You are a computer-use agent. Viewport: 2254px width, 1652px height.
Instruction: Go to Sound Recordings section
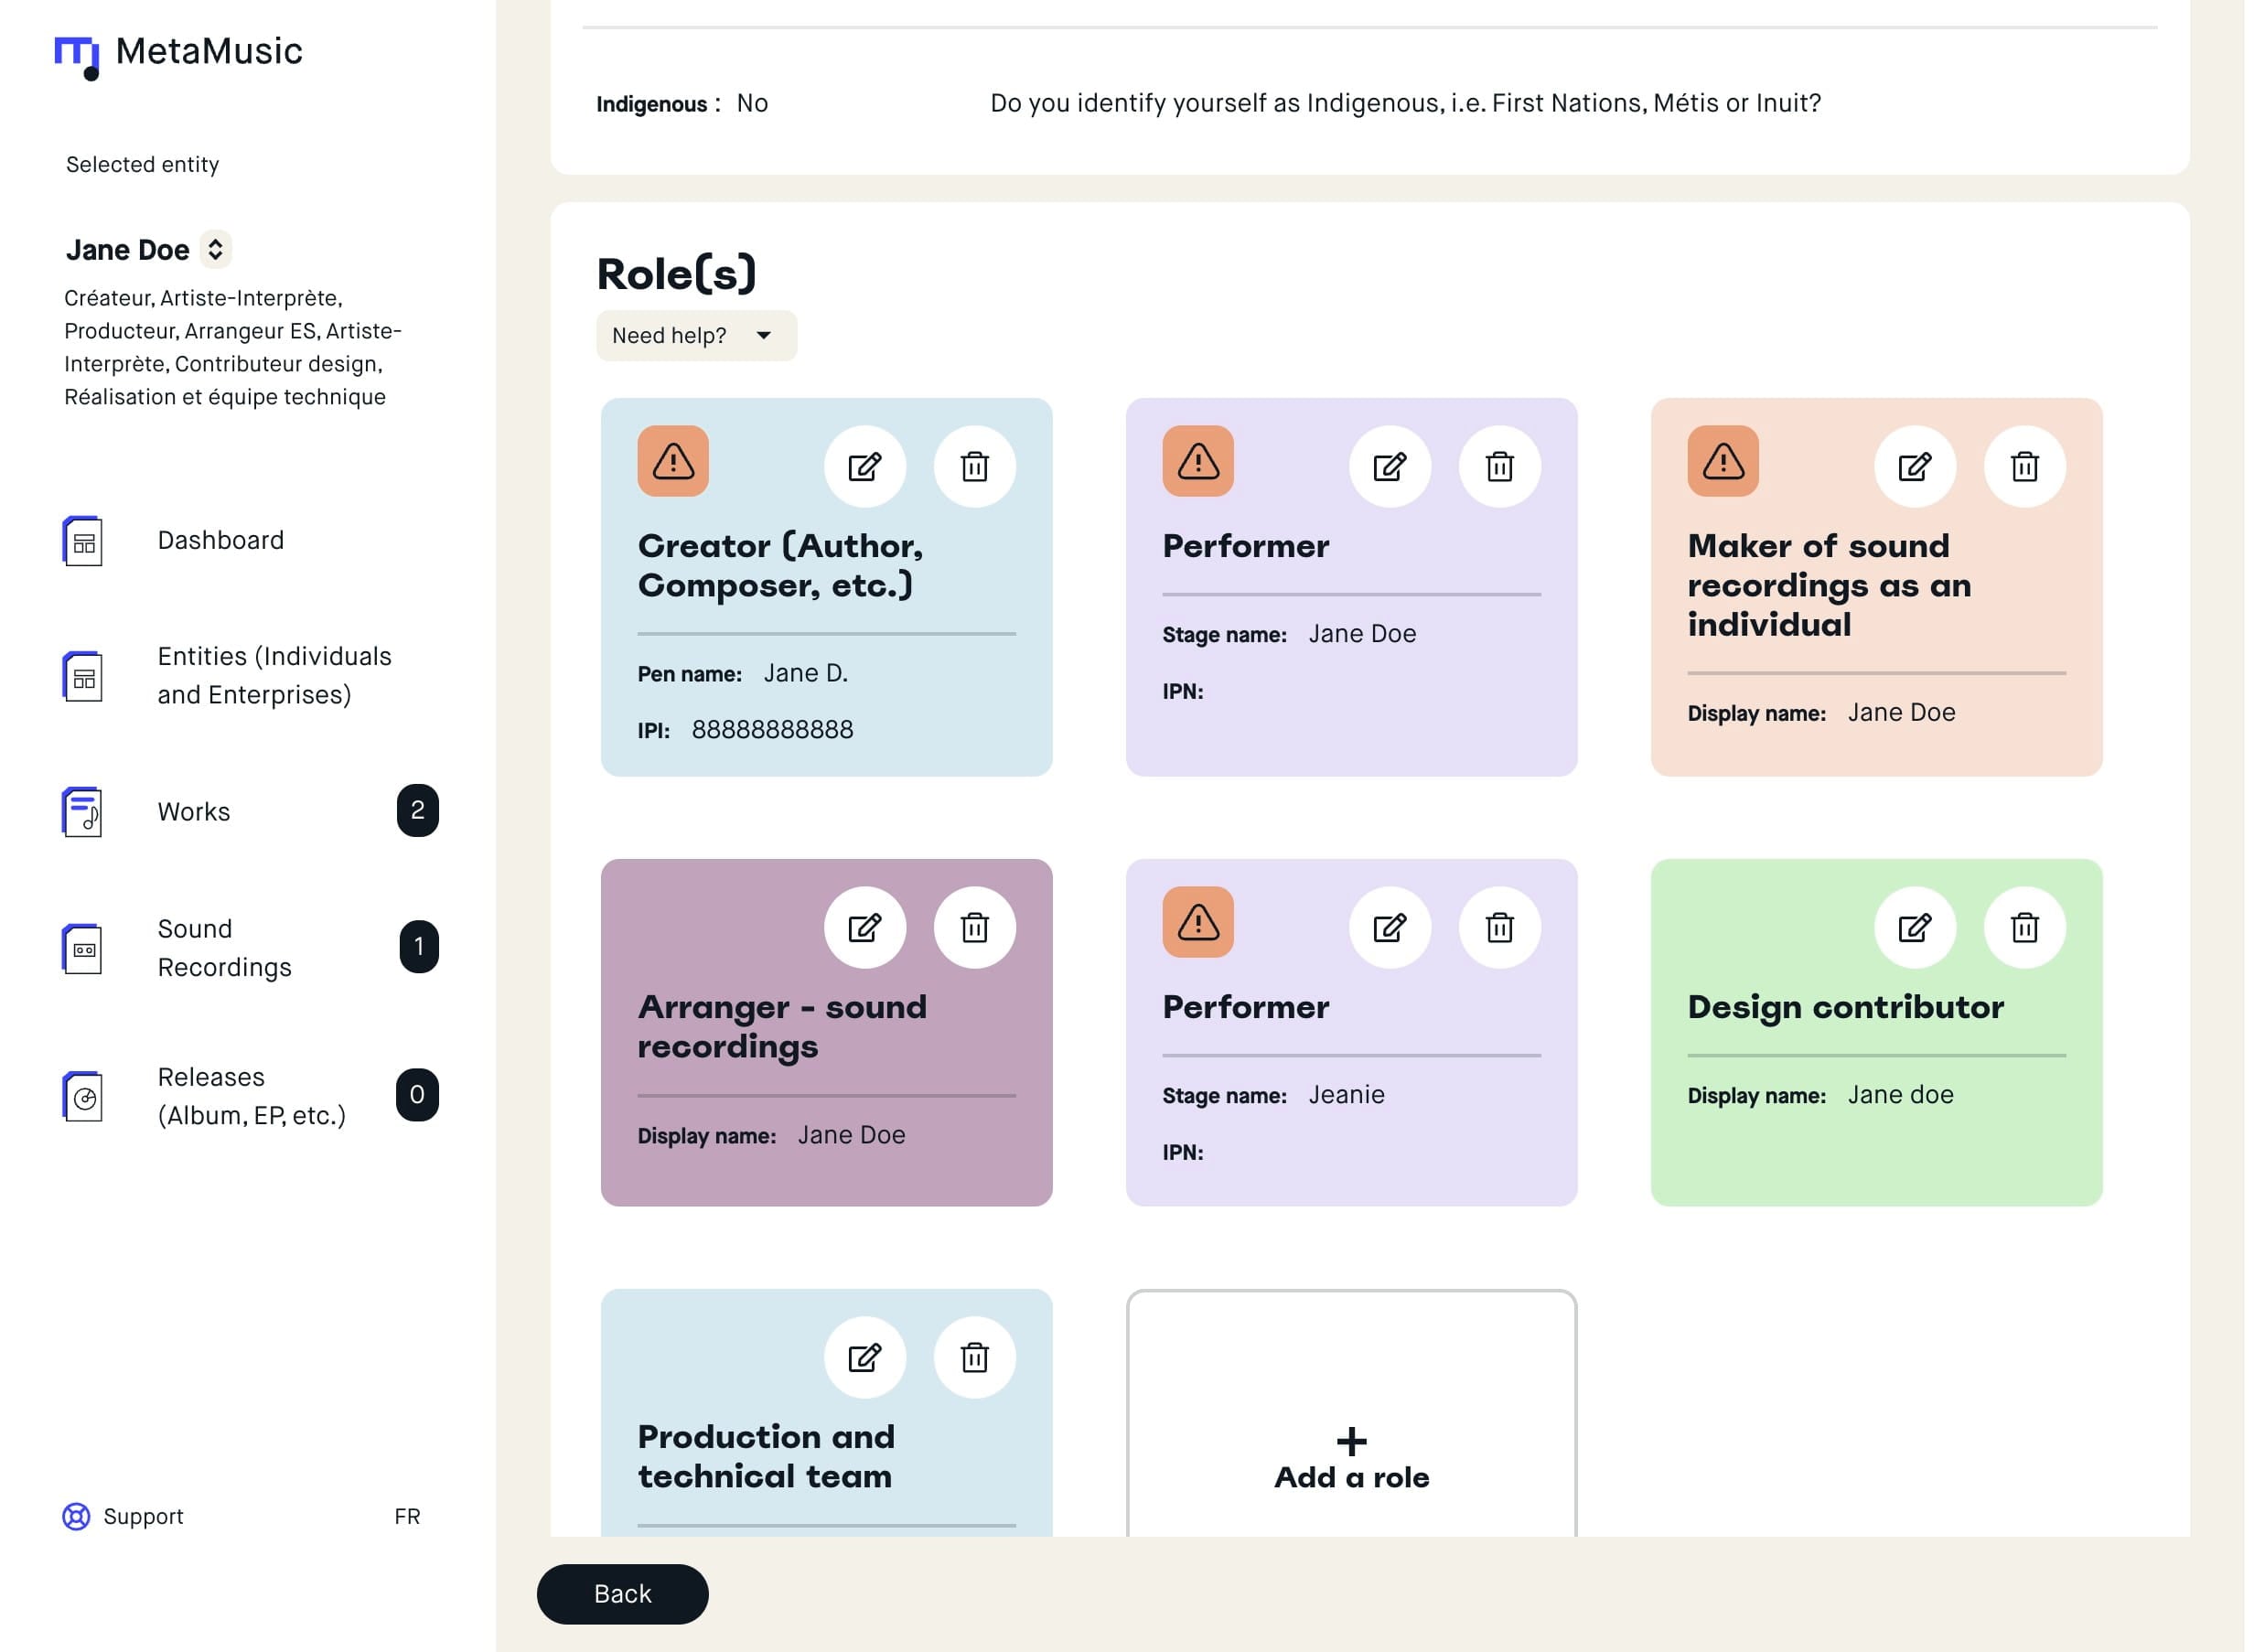224,948
